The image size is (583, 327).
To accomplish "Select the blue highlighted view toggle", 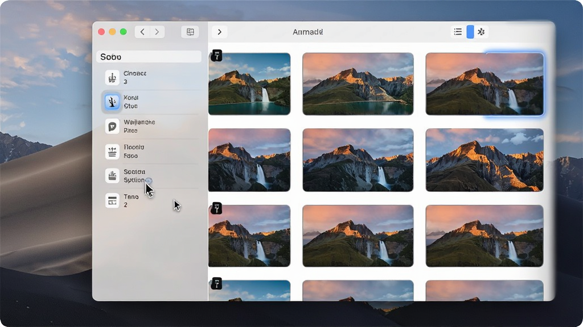I will [470, 32].
